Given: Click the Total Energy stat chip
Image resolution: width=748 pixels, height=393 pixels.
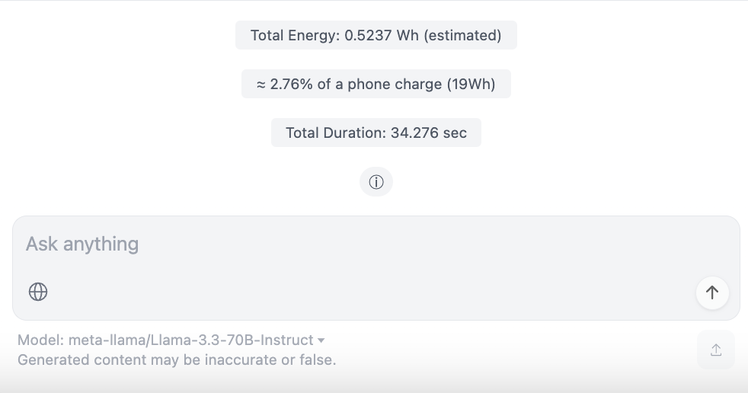Looking at the screenshot, I should (376, 35).
